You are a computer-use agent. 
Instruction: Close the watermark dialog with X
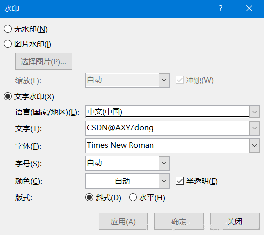249,8
